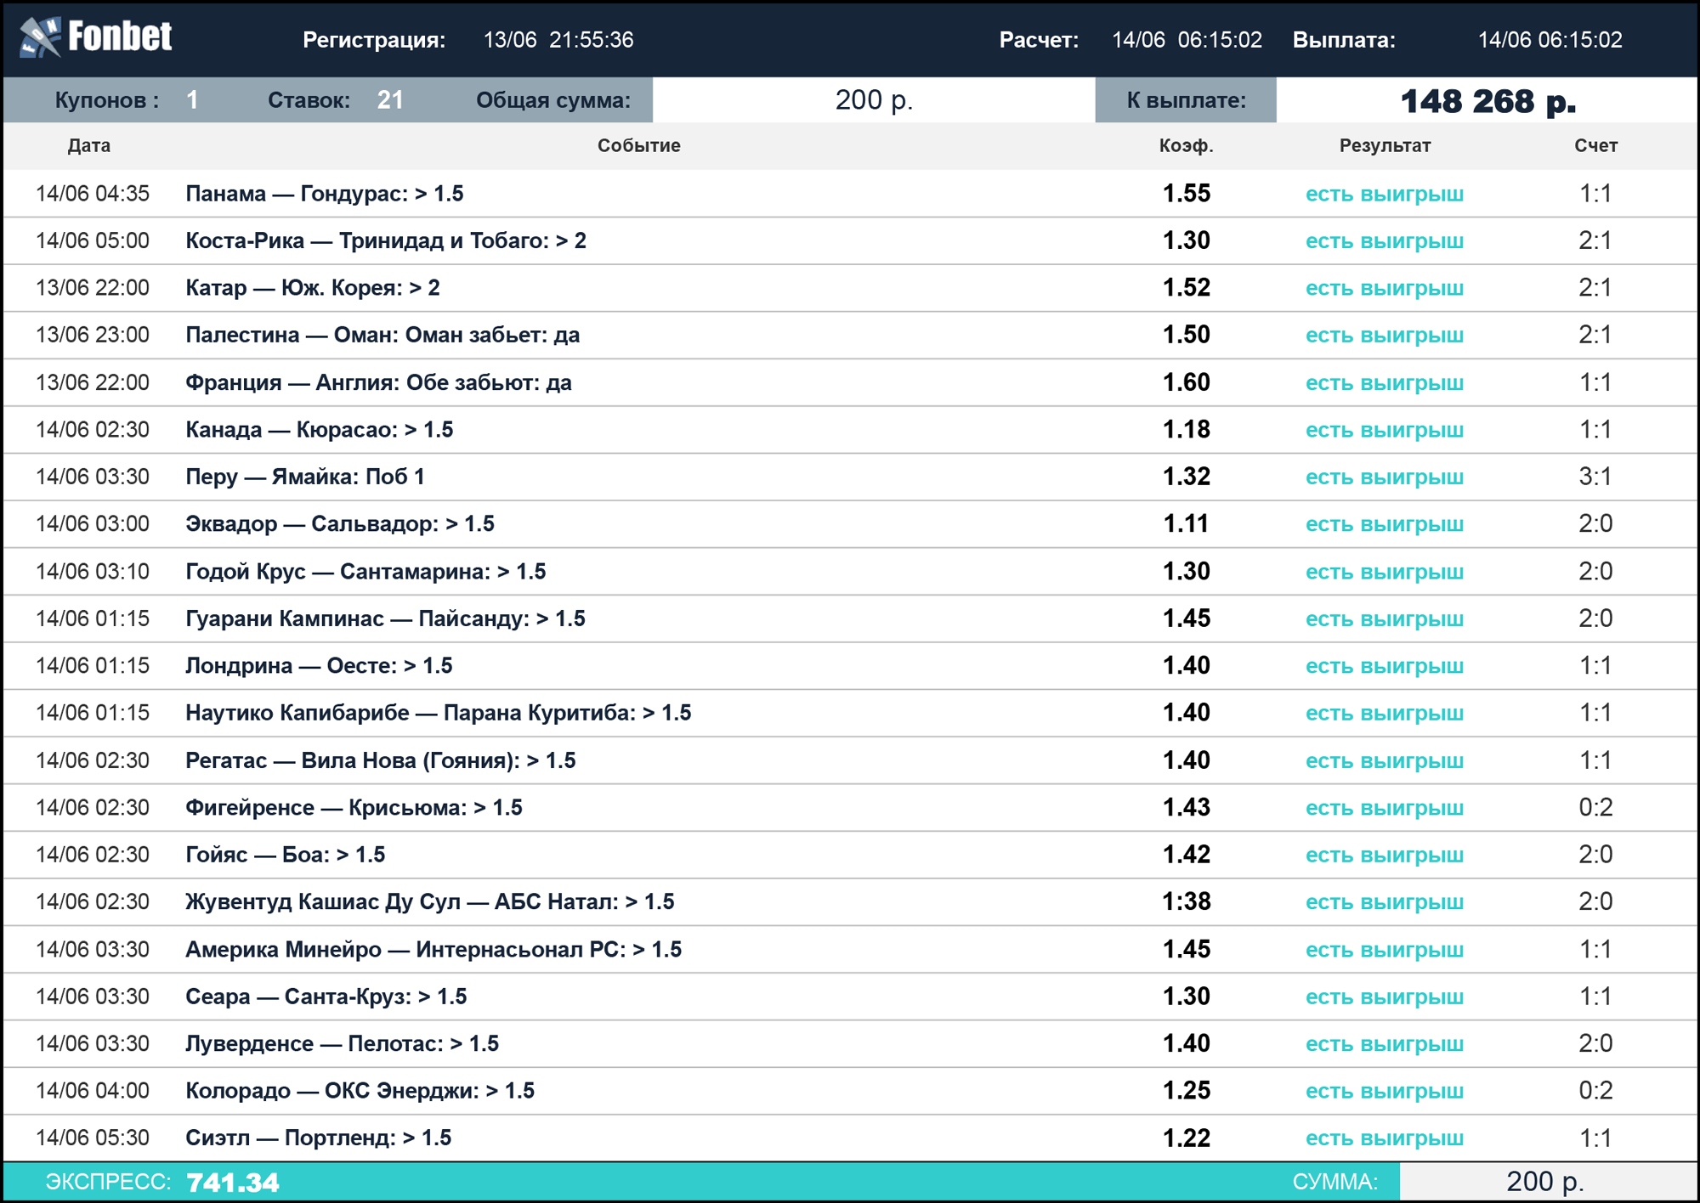Click the Расчет time value
The height and width of the screenshot is (1203, 1700).
[1187, 40]
